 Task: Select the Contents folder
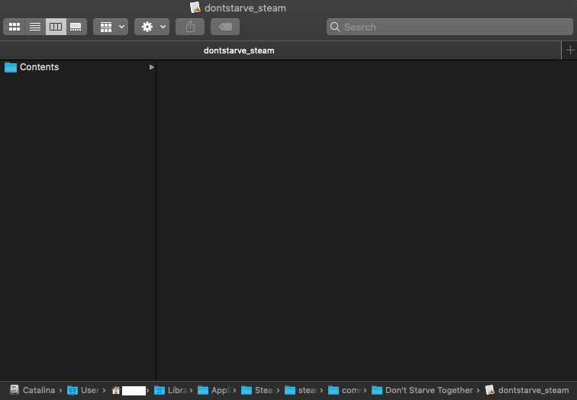point(78,67)
